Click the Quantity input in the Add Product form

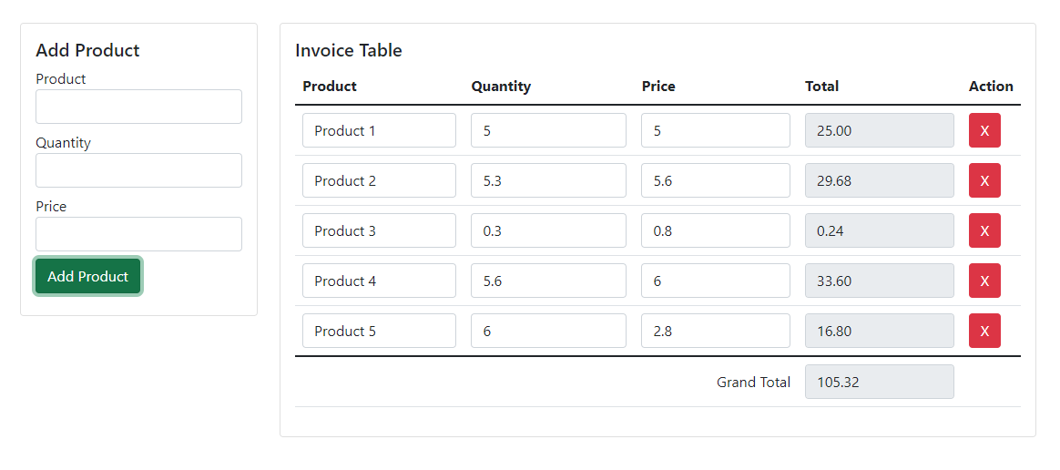(138, 170)
